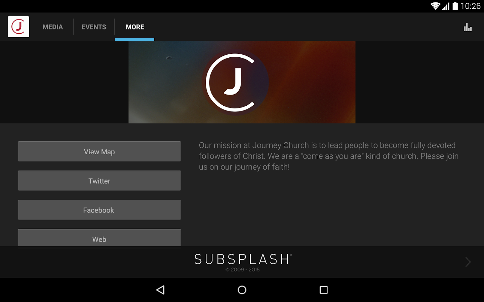
Task: Tap the battery status icon
Action: point(455,6)
